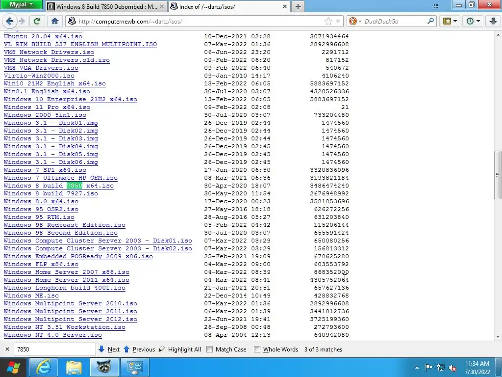Enable the Match Case checkbox
Screen dimensions: 502x377
point(210,350)
